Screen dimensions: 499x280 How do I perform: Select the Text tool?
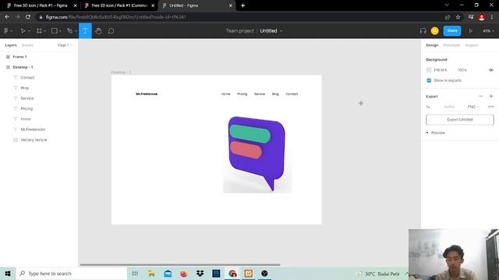click(85, 31)
